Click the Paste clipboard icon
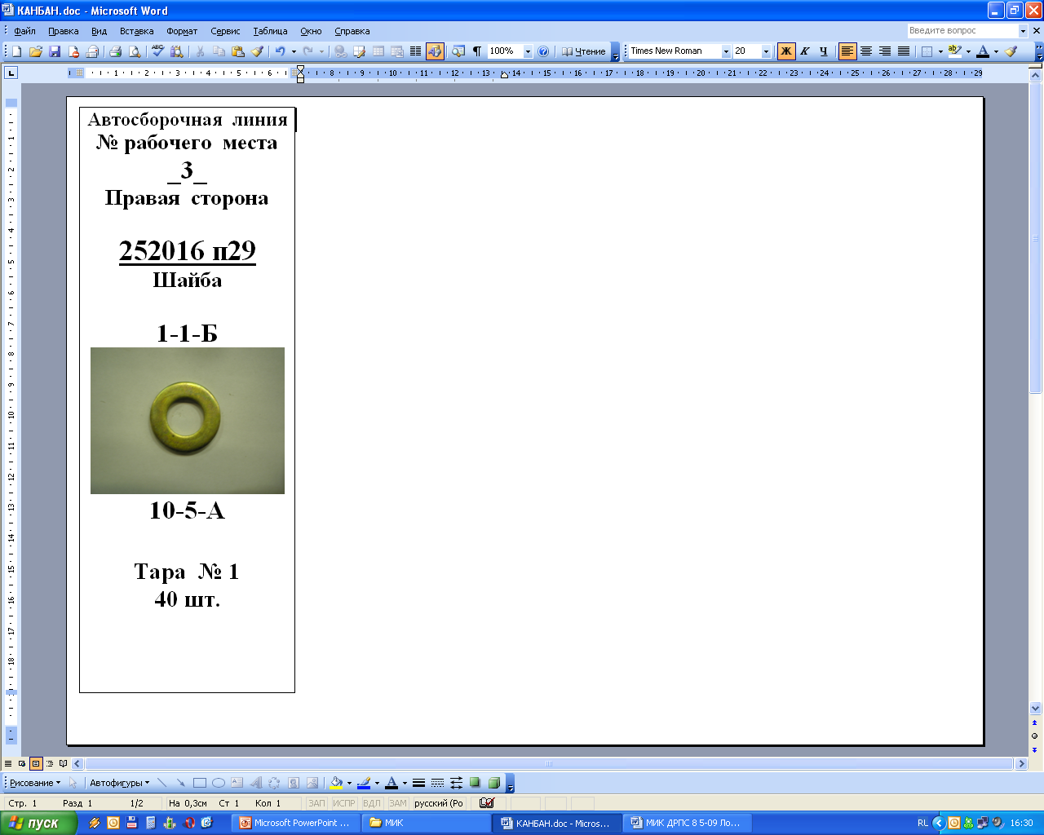1044x835 pixels. [238, 51]
